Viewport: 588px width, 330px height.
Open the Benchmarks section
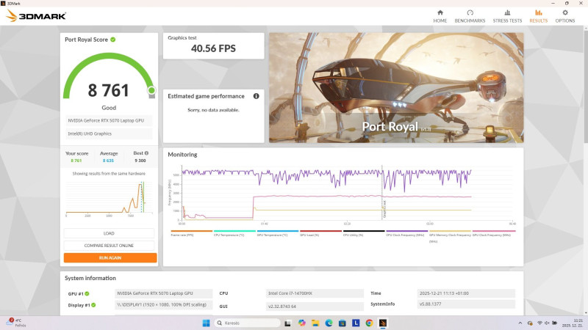[x=470, y=16]
